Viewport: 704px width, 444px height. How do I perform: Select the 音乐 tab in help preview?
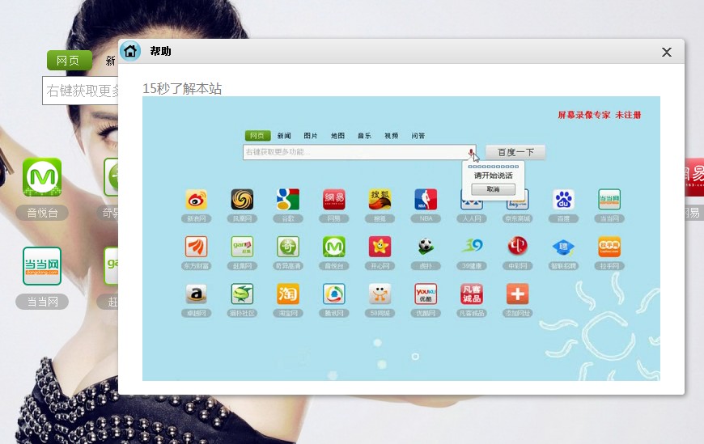click(x=364, y=136)
